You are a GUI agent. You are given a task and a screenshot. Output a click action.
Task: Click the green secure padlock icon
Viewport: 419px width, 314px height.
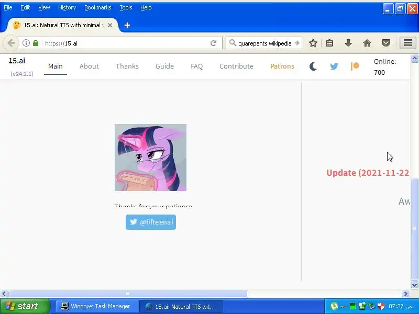pos(36,43)
